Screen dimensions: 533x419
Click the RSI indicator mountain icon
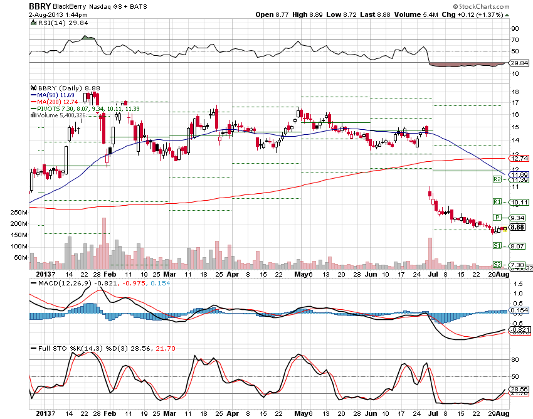[x=33, y=23]
